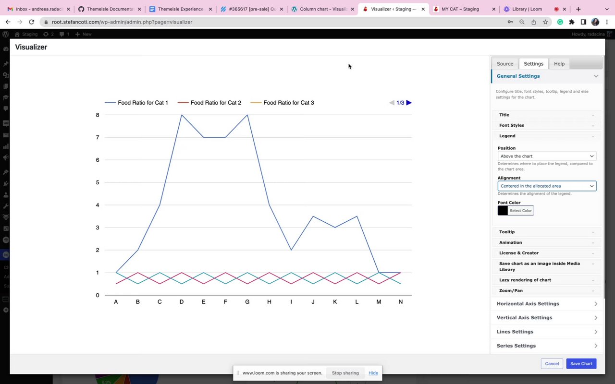The image size is (615, 384).
Task: Click the comments bubble in admin bar
Action: (x=64, y=34)
